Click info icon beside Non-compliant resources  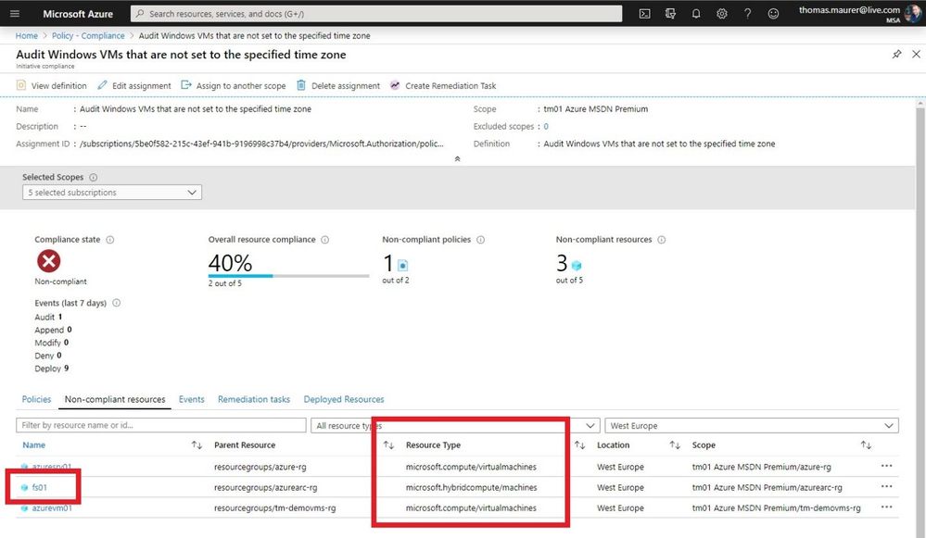click(x=662, y=240)
